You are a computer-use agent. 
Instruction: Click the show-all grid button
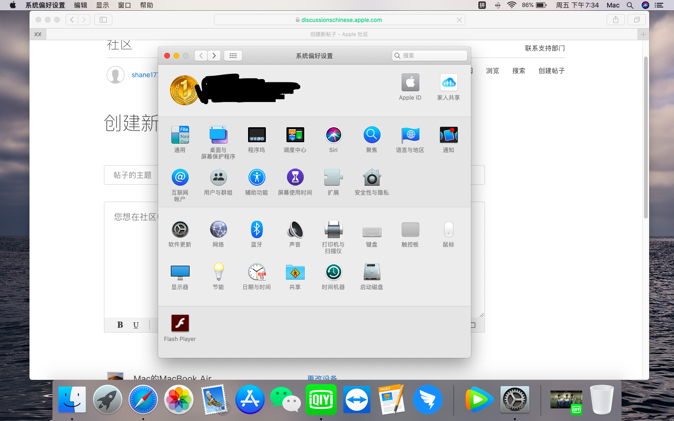click(233, 56)
